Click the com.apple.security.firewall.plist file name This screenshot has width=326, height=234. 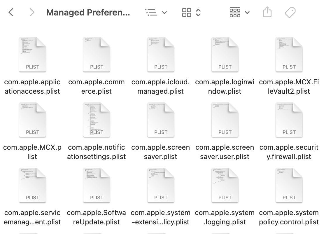coord(289,152)
